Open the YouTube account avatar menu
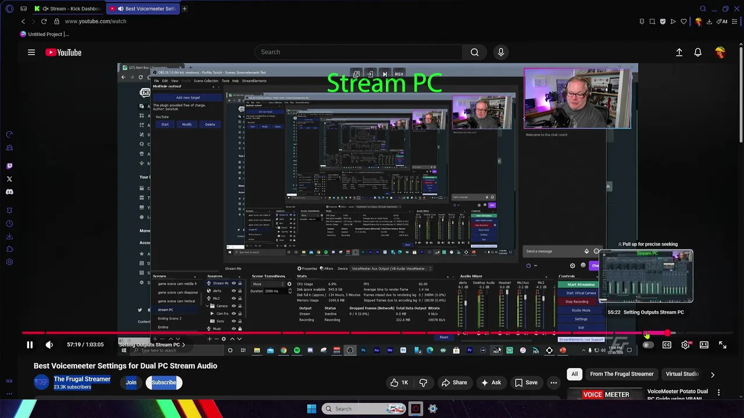Screen dimensions: 744x418 tap(720, 52)
